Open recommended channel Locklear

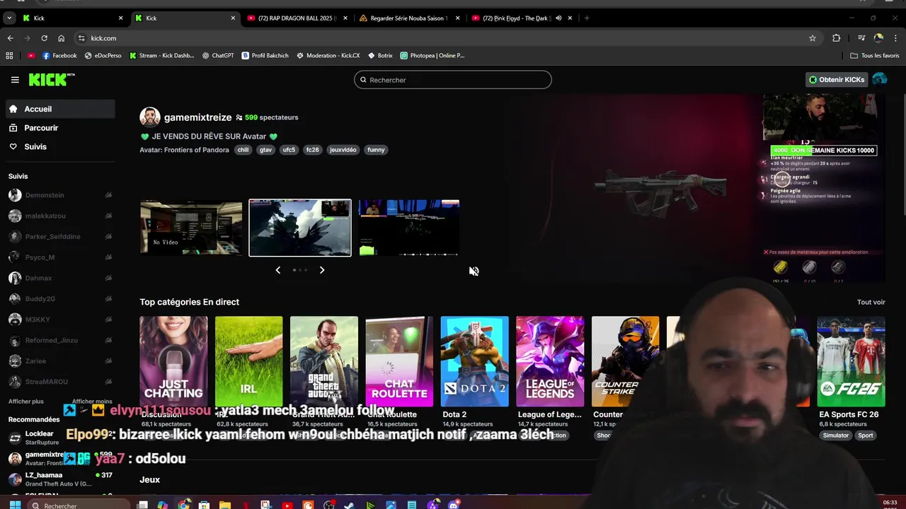click(60, 438)
